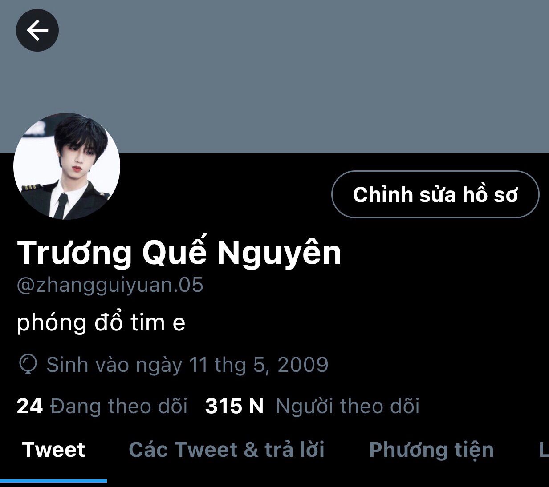Image resolution: width=549 pixels, height=487 pixels.
Task: Tap the back arrow icon
Action: pos(37,30)
